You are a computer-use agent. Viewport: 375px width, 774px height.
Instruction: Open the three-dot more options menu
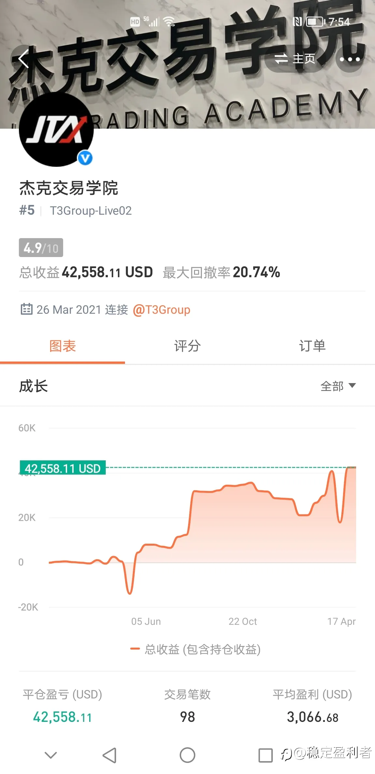[350, 59]
